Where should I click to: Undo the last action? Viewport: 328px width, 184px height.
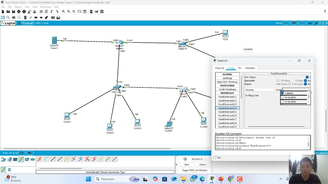click(x=52, y=11)
